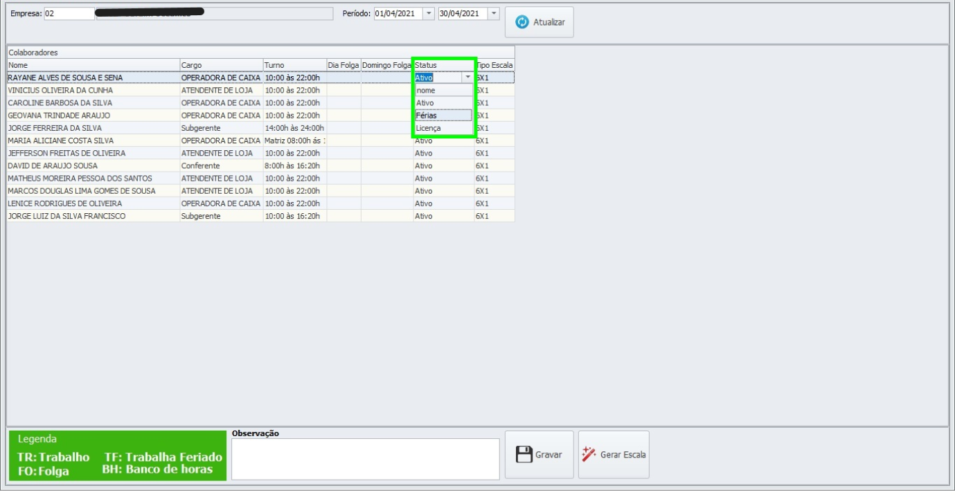The image size is (955, 497).
Task: Click the Cargo column header
Action: 221,65
